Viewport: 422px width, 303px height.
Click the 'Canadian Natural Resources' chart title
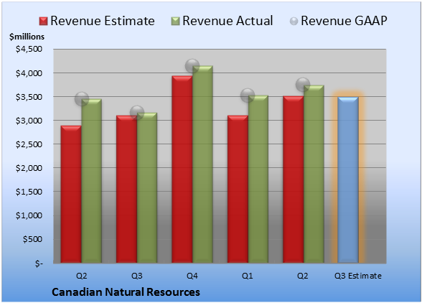[126, 292]
